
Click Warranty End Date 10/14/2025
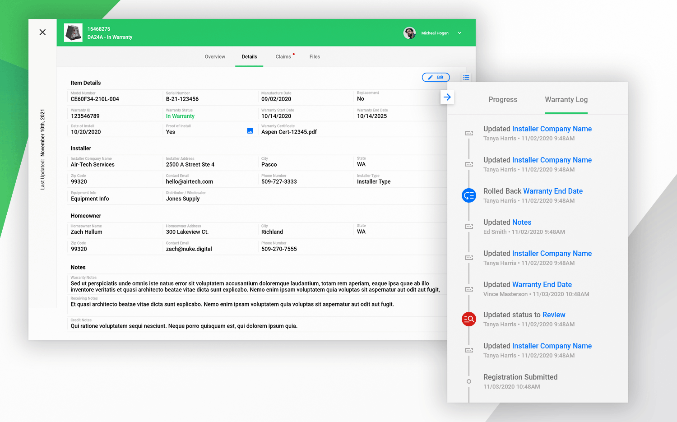coord(372,116)
